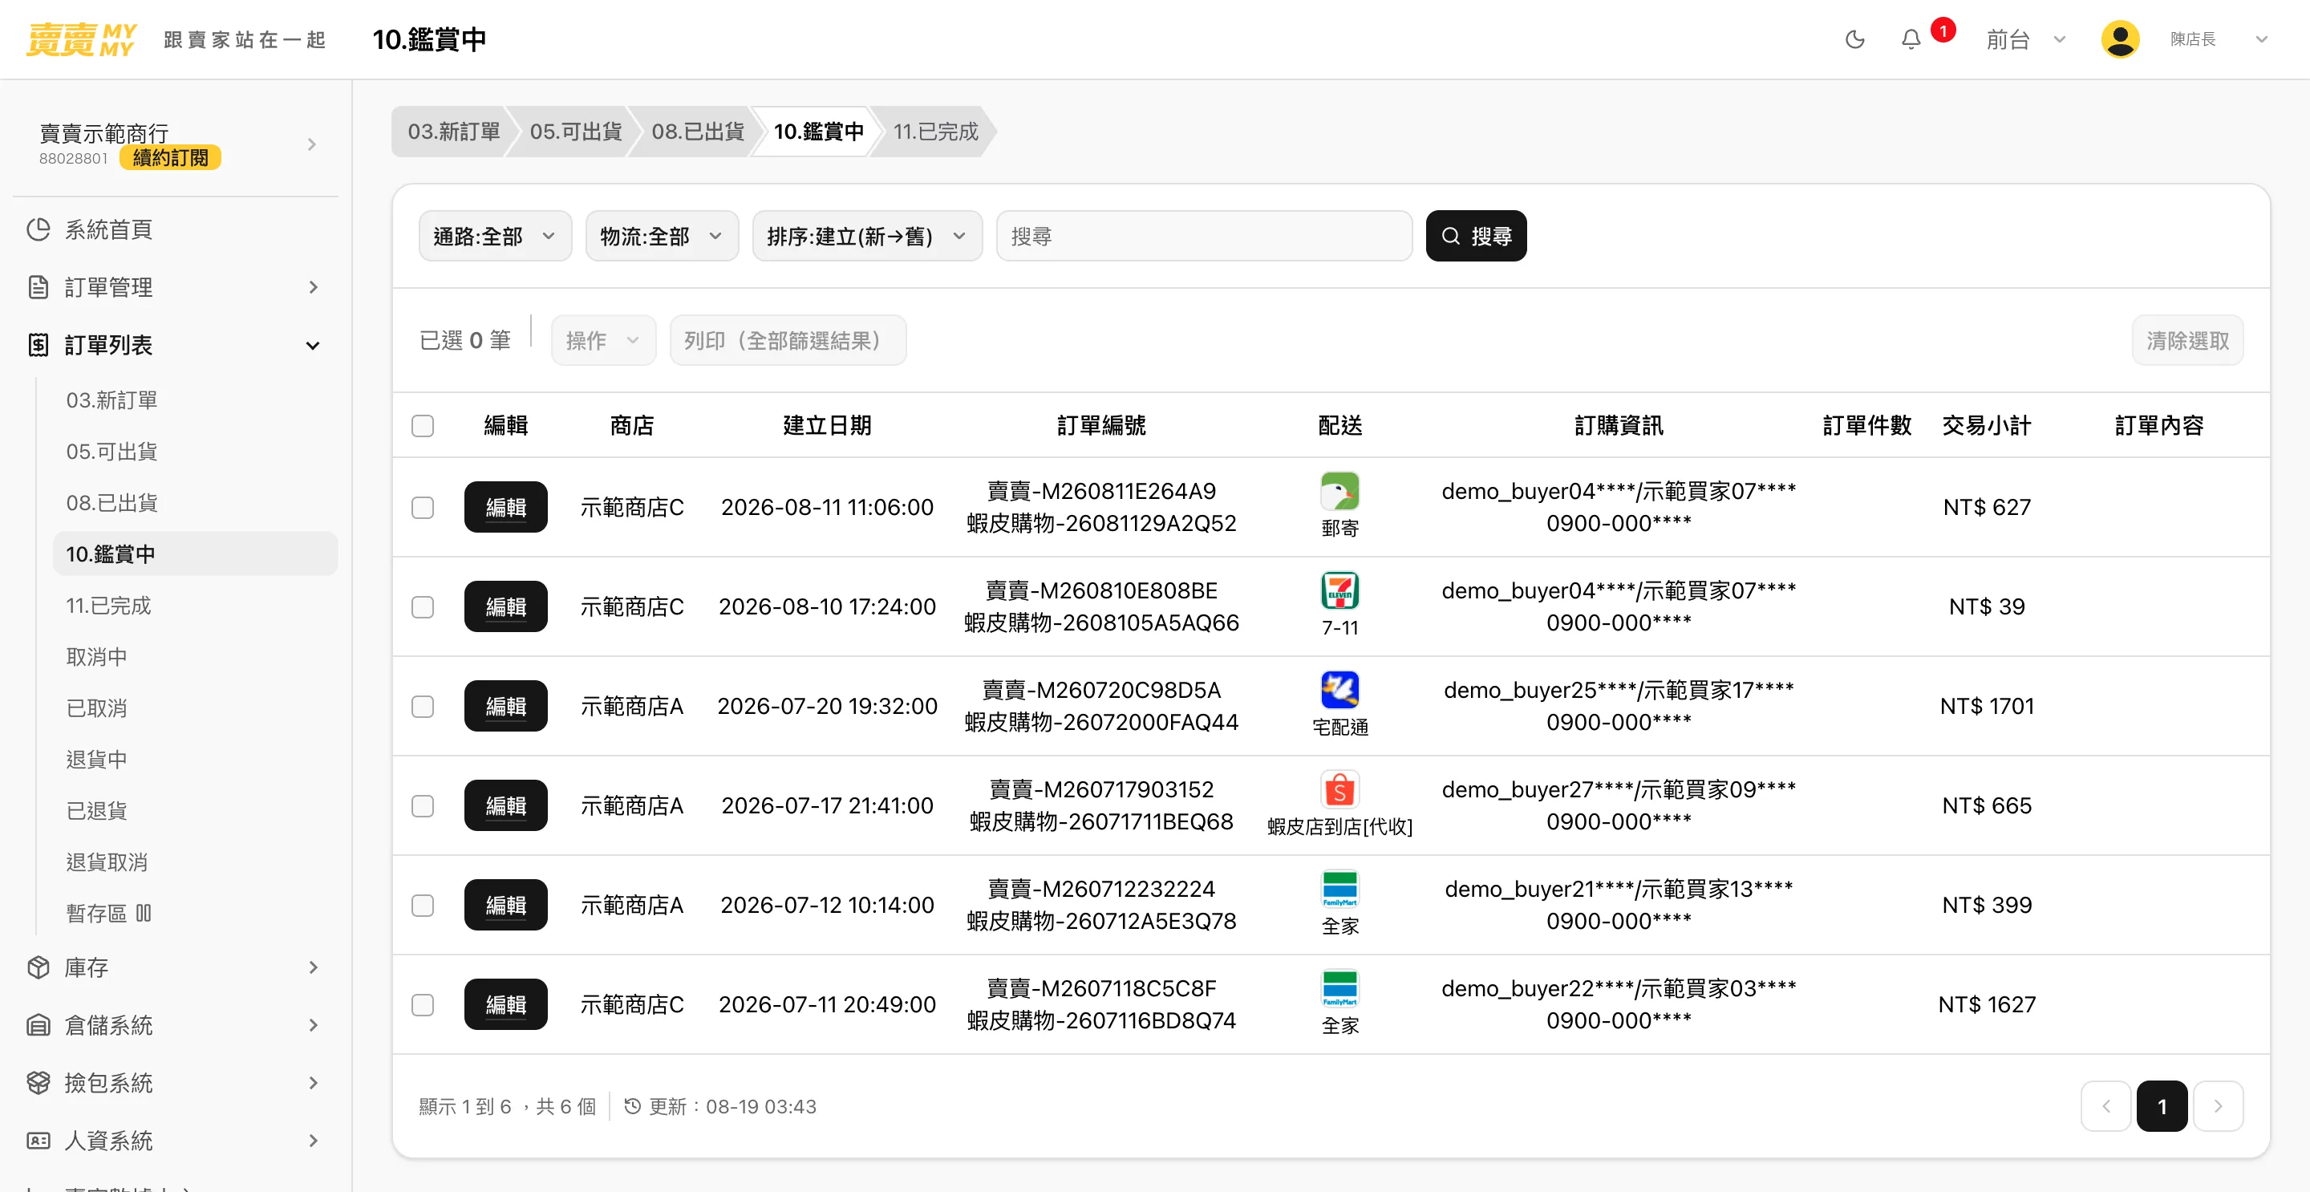2310x1192 pixels.
Task: Open the 通路:全部 dropdown
Action: pyautogui.click(x=495, y=236)
